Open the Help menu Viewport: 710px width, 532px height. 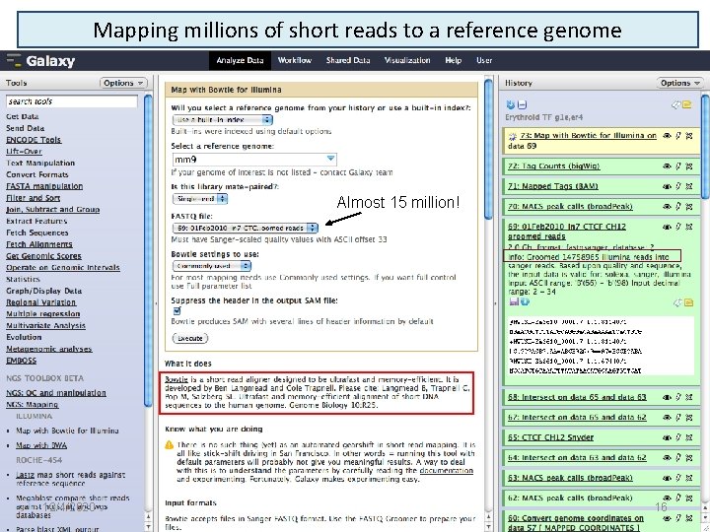point(453,60)
